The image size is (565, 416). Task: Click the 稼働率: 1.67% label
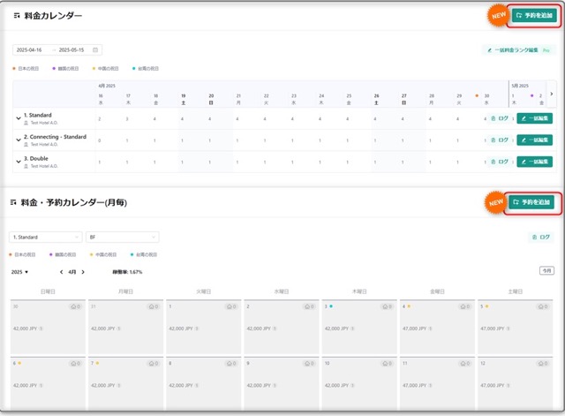tap(127, 272)
